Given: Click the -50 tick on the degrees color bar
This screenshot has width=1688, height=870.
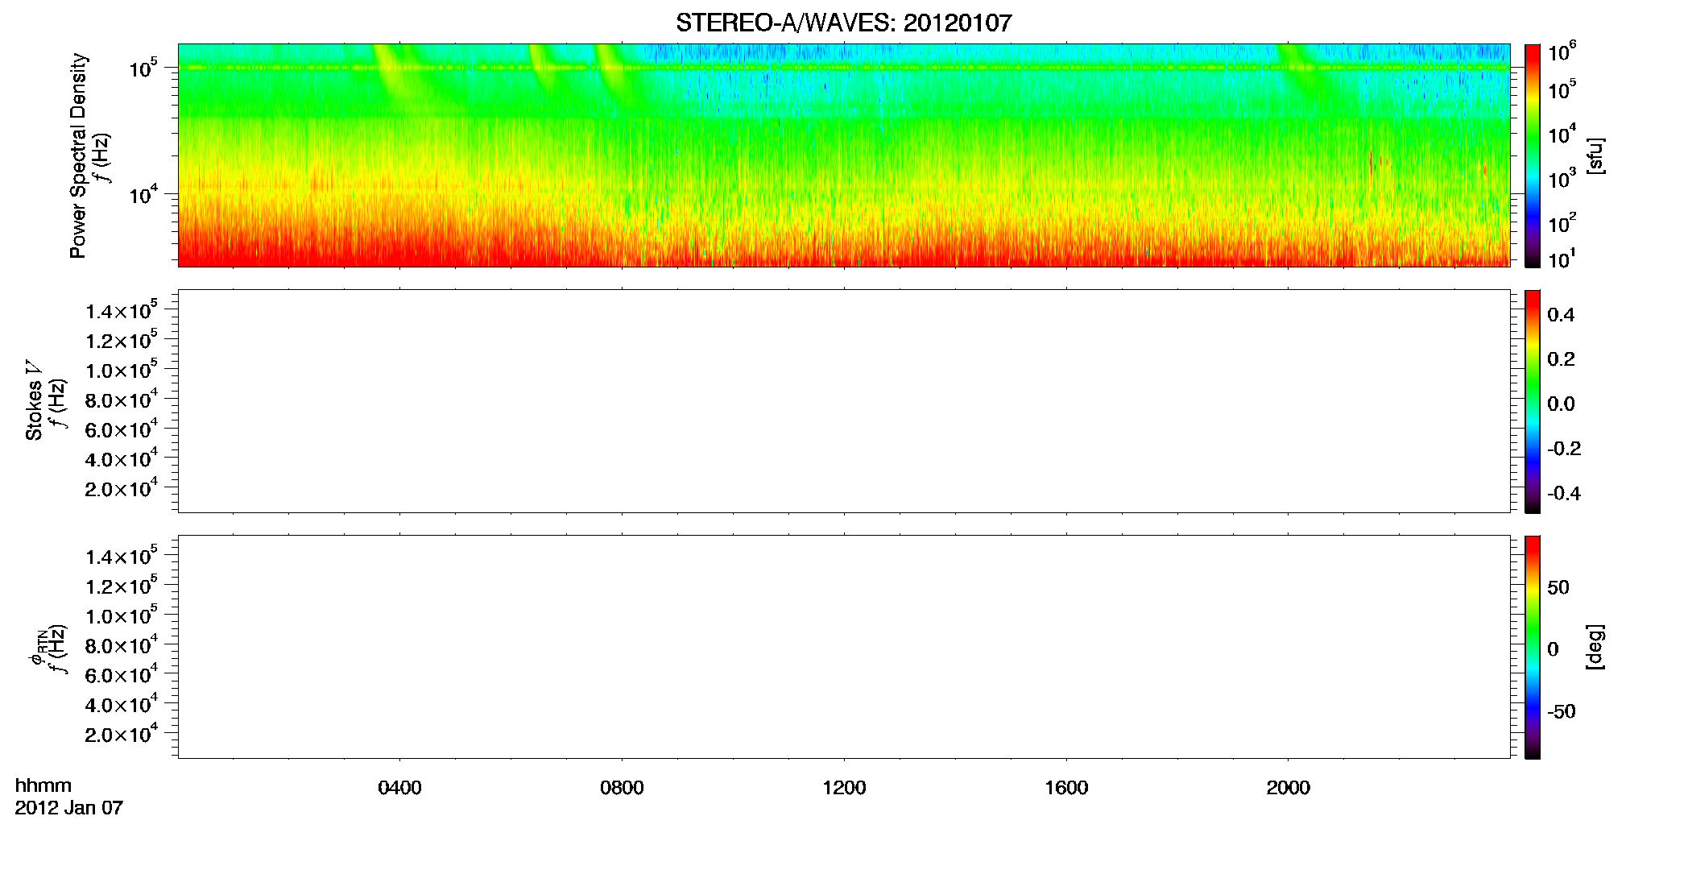Looking at the screenshot, I should click(x=1562, y=712).
